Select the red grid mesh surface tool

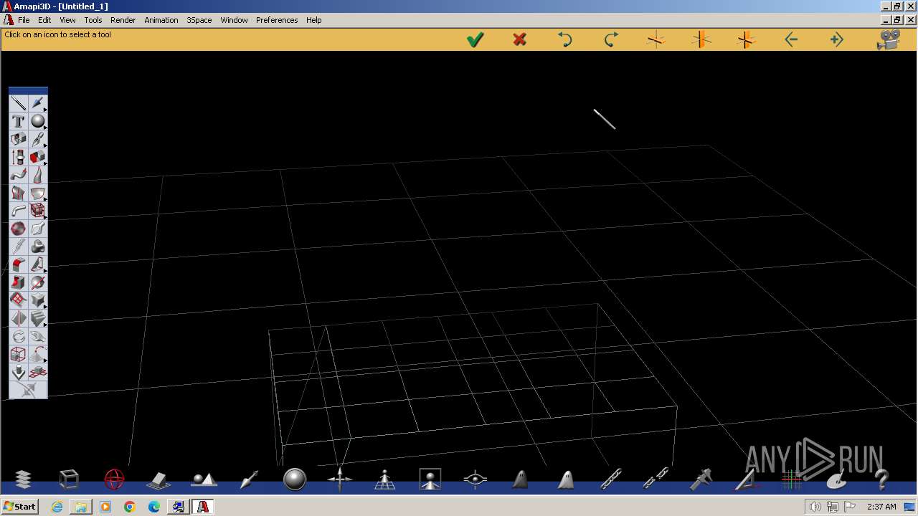point(19,300)
